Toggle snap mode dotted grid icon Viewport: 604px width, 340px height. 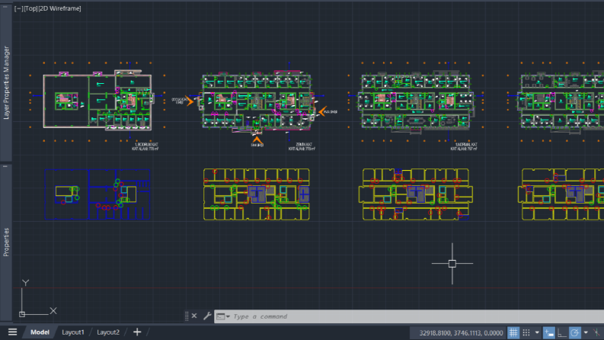tap(526, 332)
